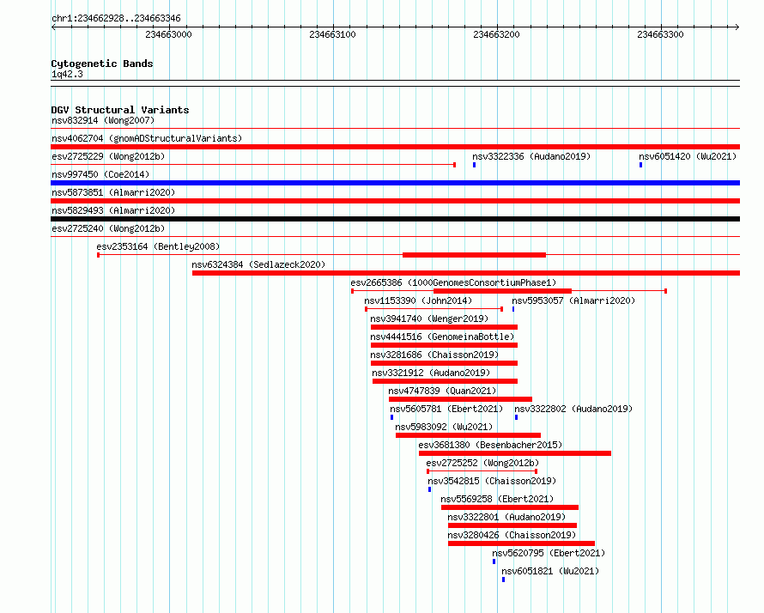
Task: Click the first nsv5873851 (Almarri2020) label
Action: [113, 192]
